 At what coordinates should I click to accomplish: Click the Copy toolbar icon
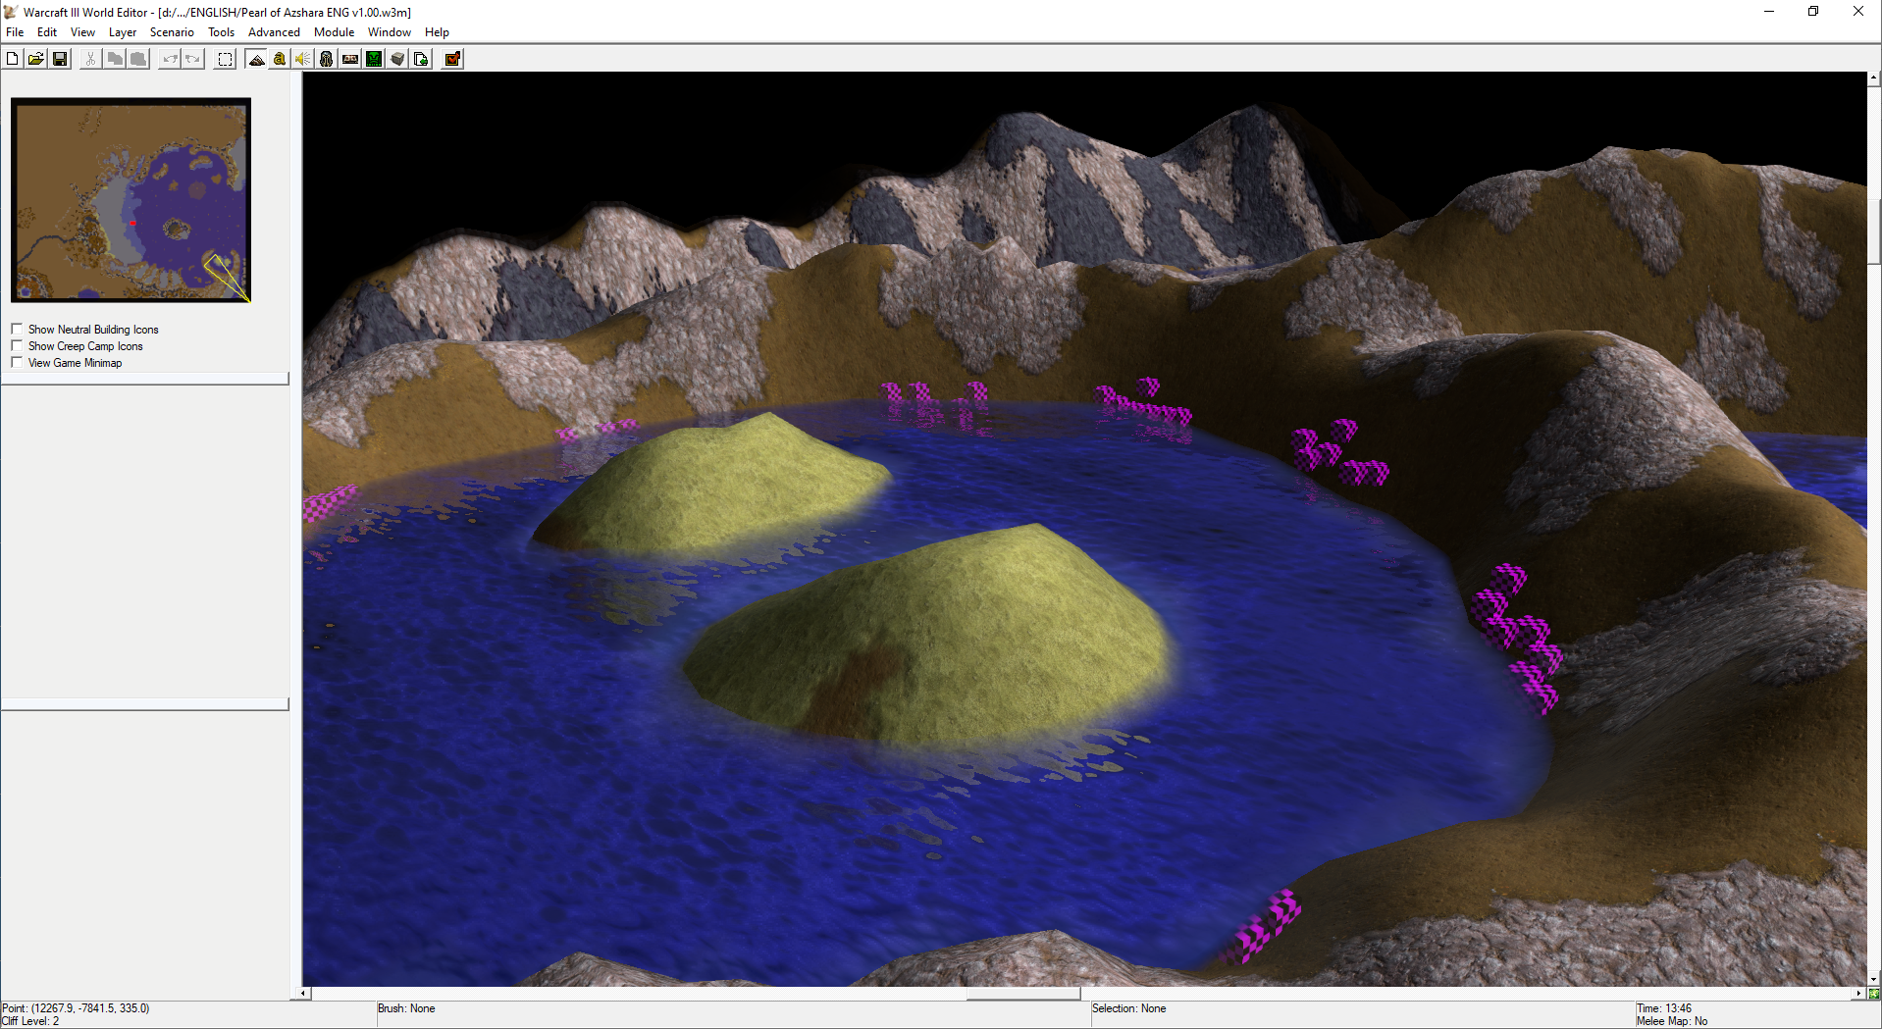[x=115, y=59]
